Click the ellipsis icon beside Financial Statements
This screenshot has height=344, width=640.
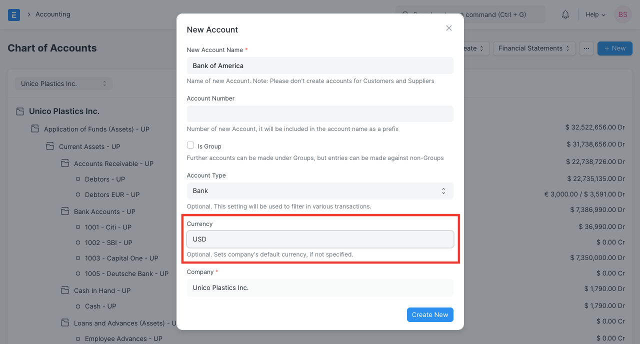586,48
